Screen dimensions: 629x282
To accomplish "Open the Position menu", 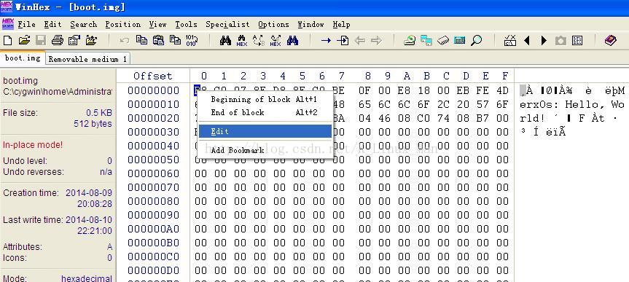I will click(123, 25).
